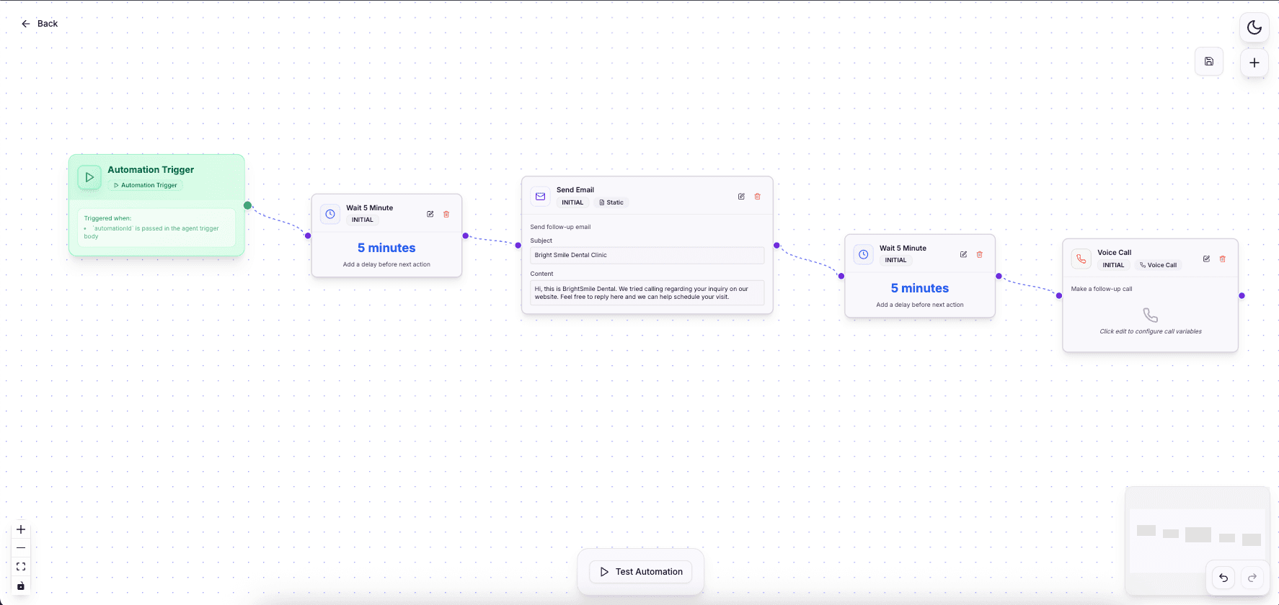Screen dimensions: 1279x605
Task: Delete the Send Email node
Action: [758, 197]
